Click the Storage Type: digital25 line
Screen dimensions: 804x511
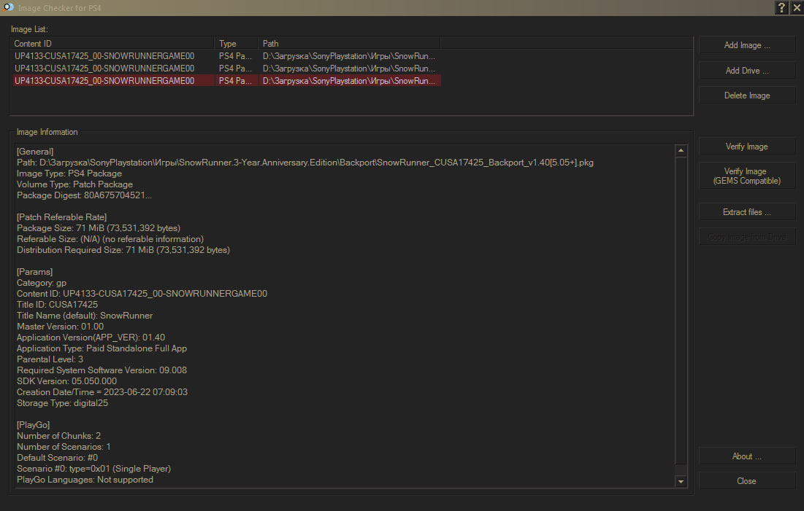(62, 403)
